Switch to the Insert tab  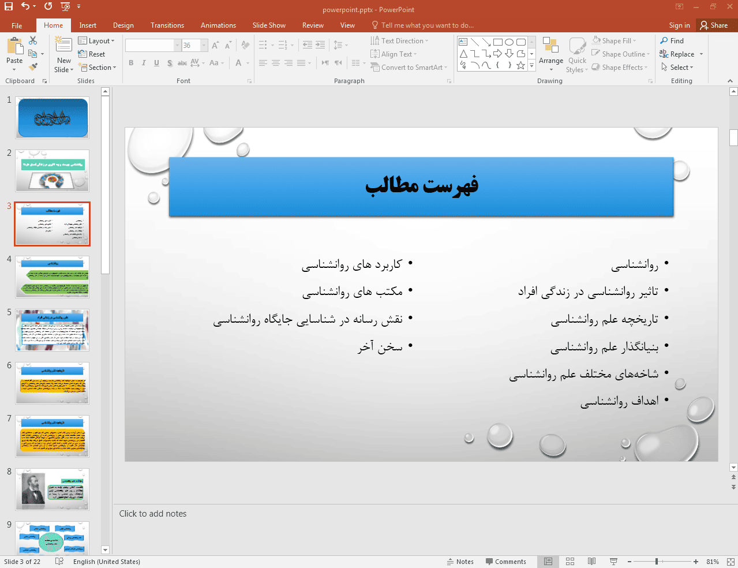[88, 25]
